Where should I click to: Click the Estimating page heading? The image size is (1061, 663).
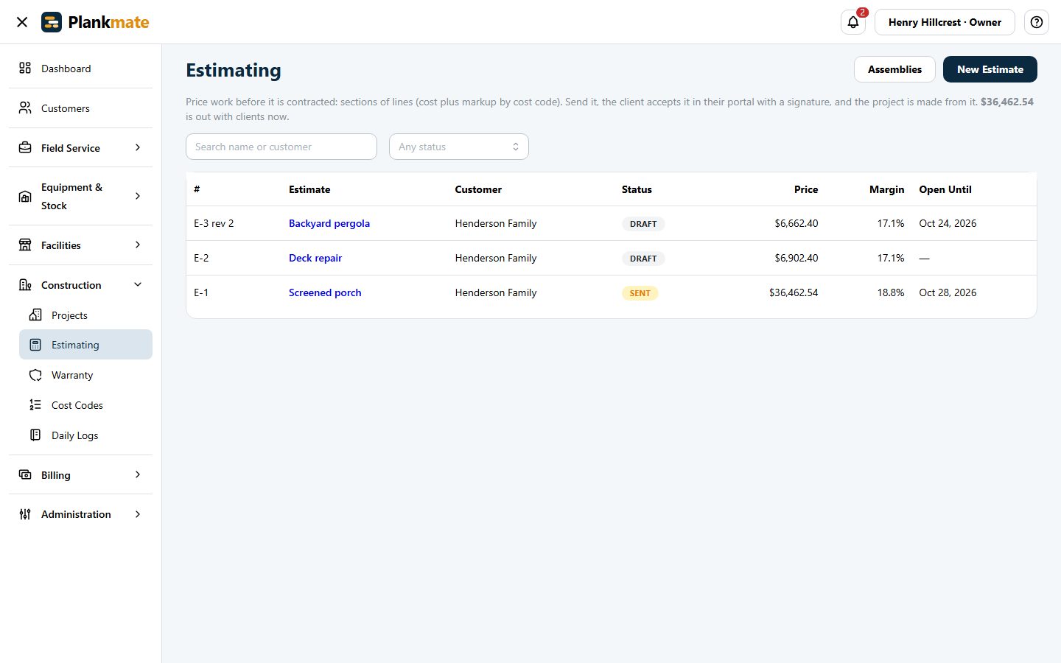click(234, 70)
